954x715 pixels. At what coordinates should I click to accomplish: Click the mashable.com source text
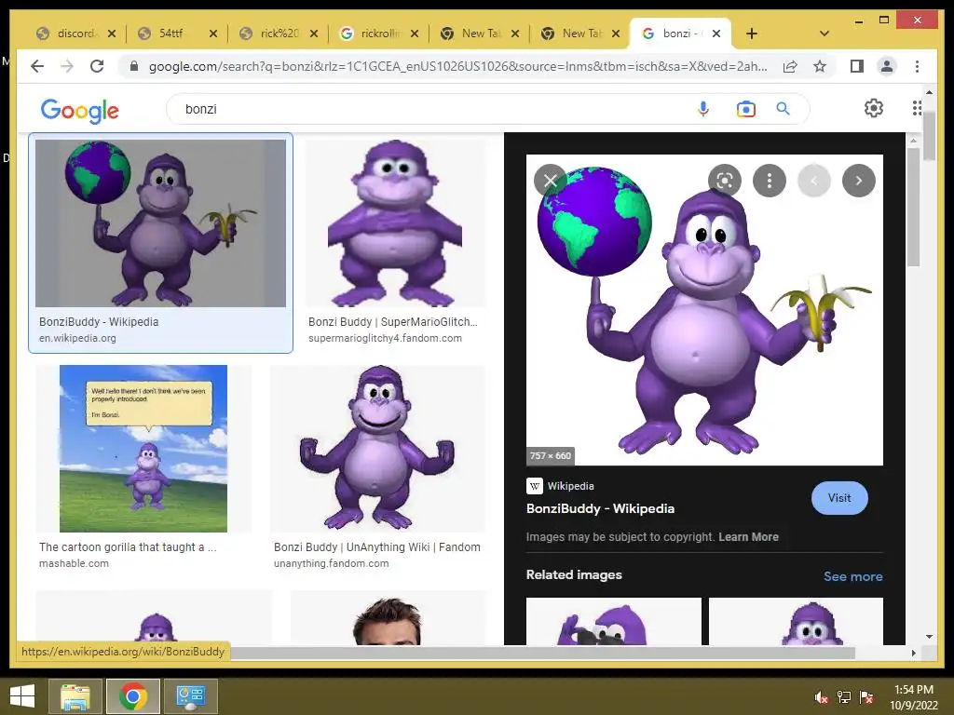74,563
